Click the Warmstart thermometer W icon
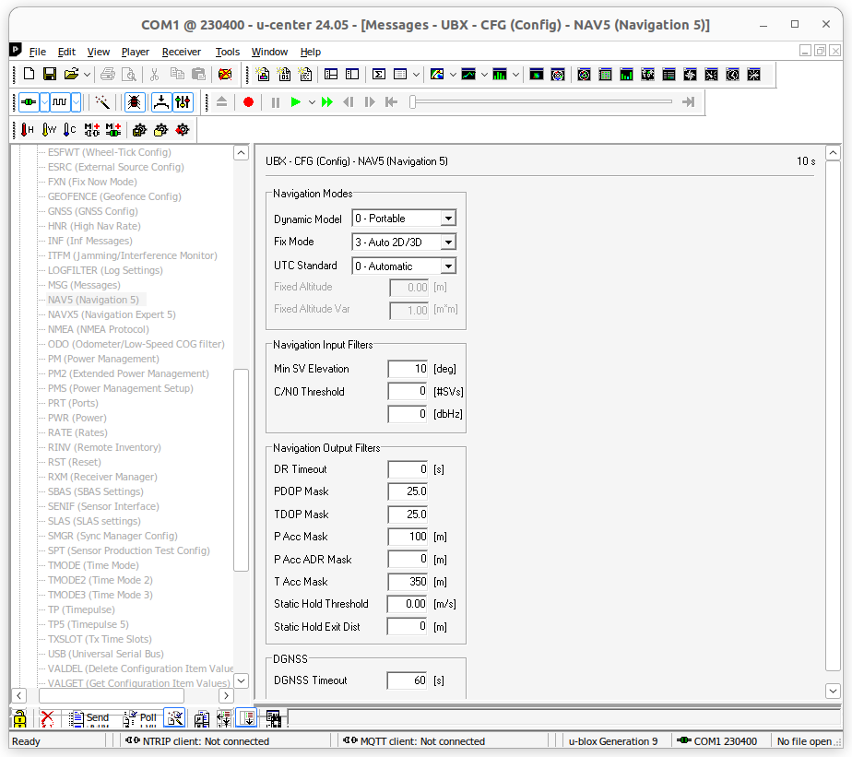Screen dimensions: 852x757 coord(49,130)
